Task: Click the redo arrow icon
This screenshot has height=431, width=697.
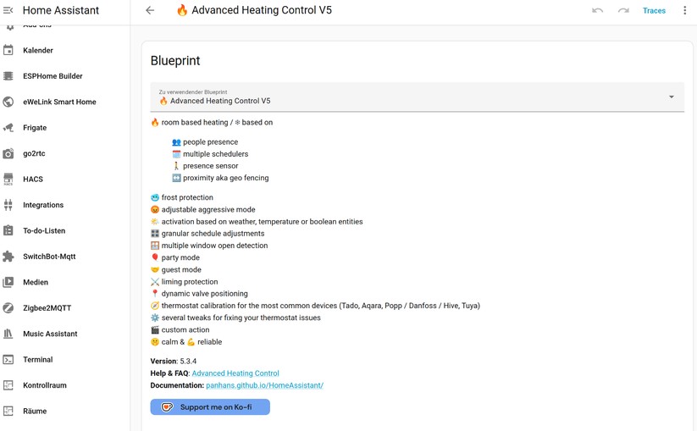Action: (x=623, y=10)
